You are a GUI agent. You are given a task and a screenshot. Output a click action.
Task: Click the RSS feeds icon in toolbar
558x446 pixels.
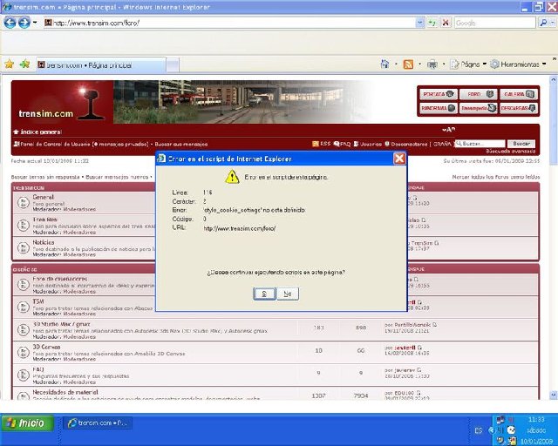pos(408,64)
